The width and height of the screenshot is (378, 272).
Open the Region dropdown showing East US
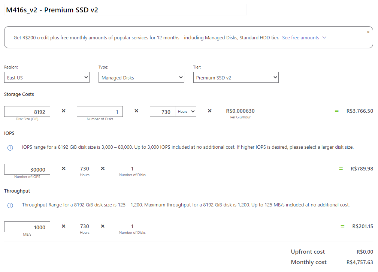47,78
